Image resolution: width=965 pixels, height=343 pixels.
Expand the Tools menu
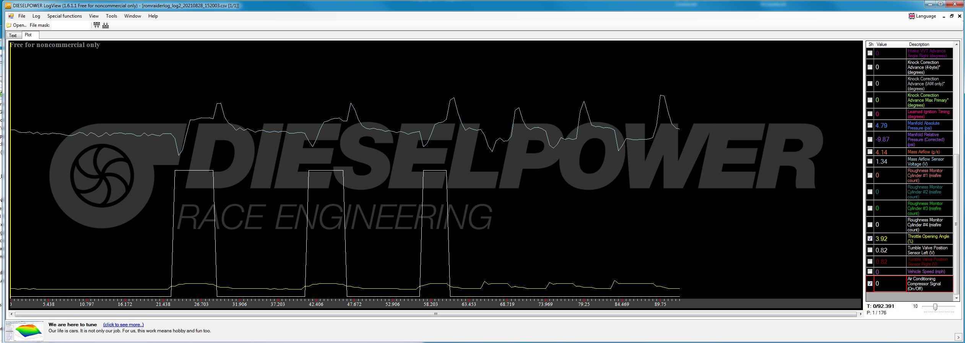tap(111, 16)
